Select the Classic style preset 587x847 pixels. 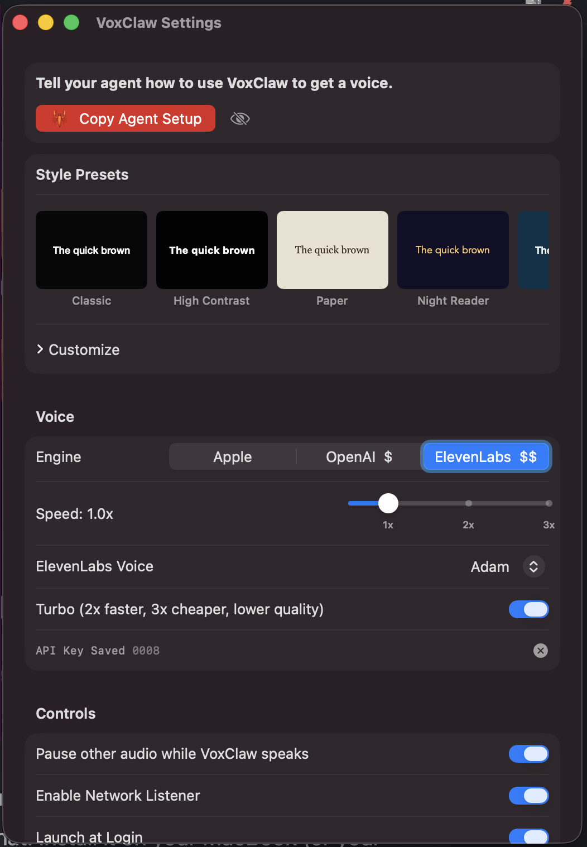tap(91, 249)
